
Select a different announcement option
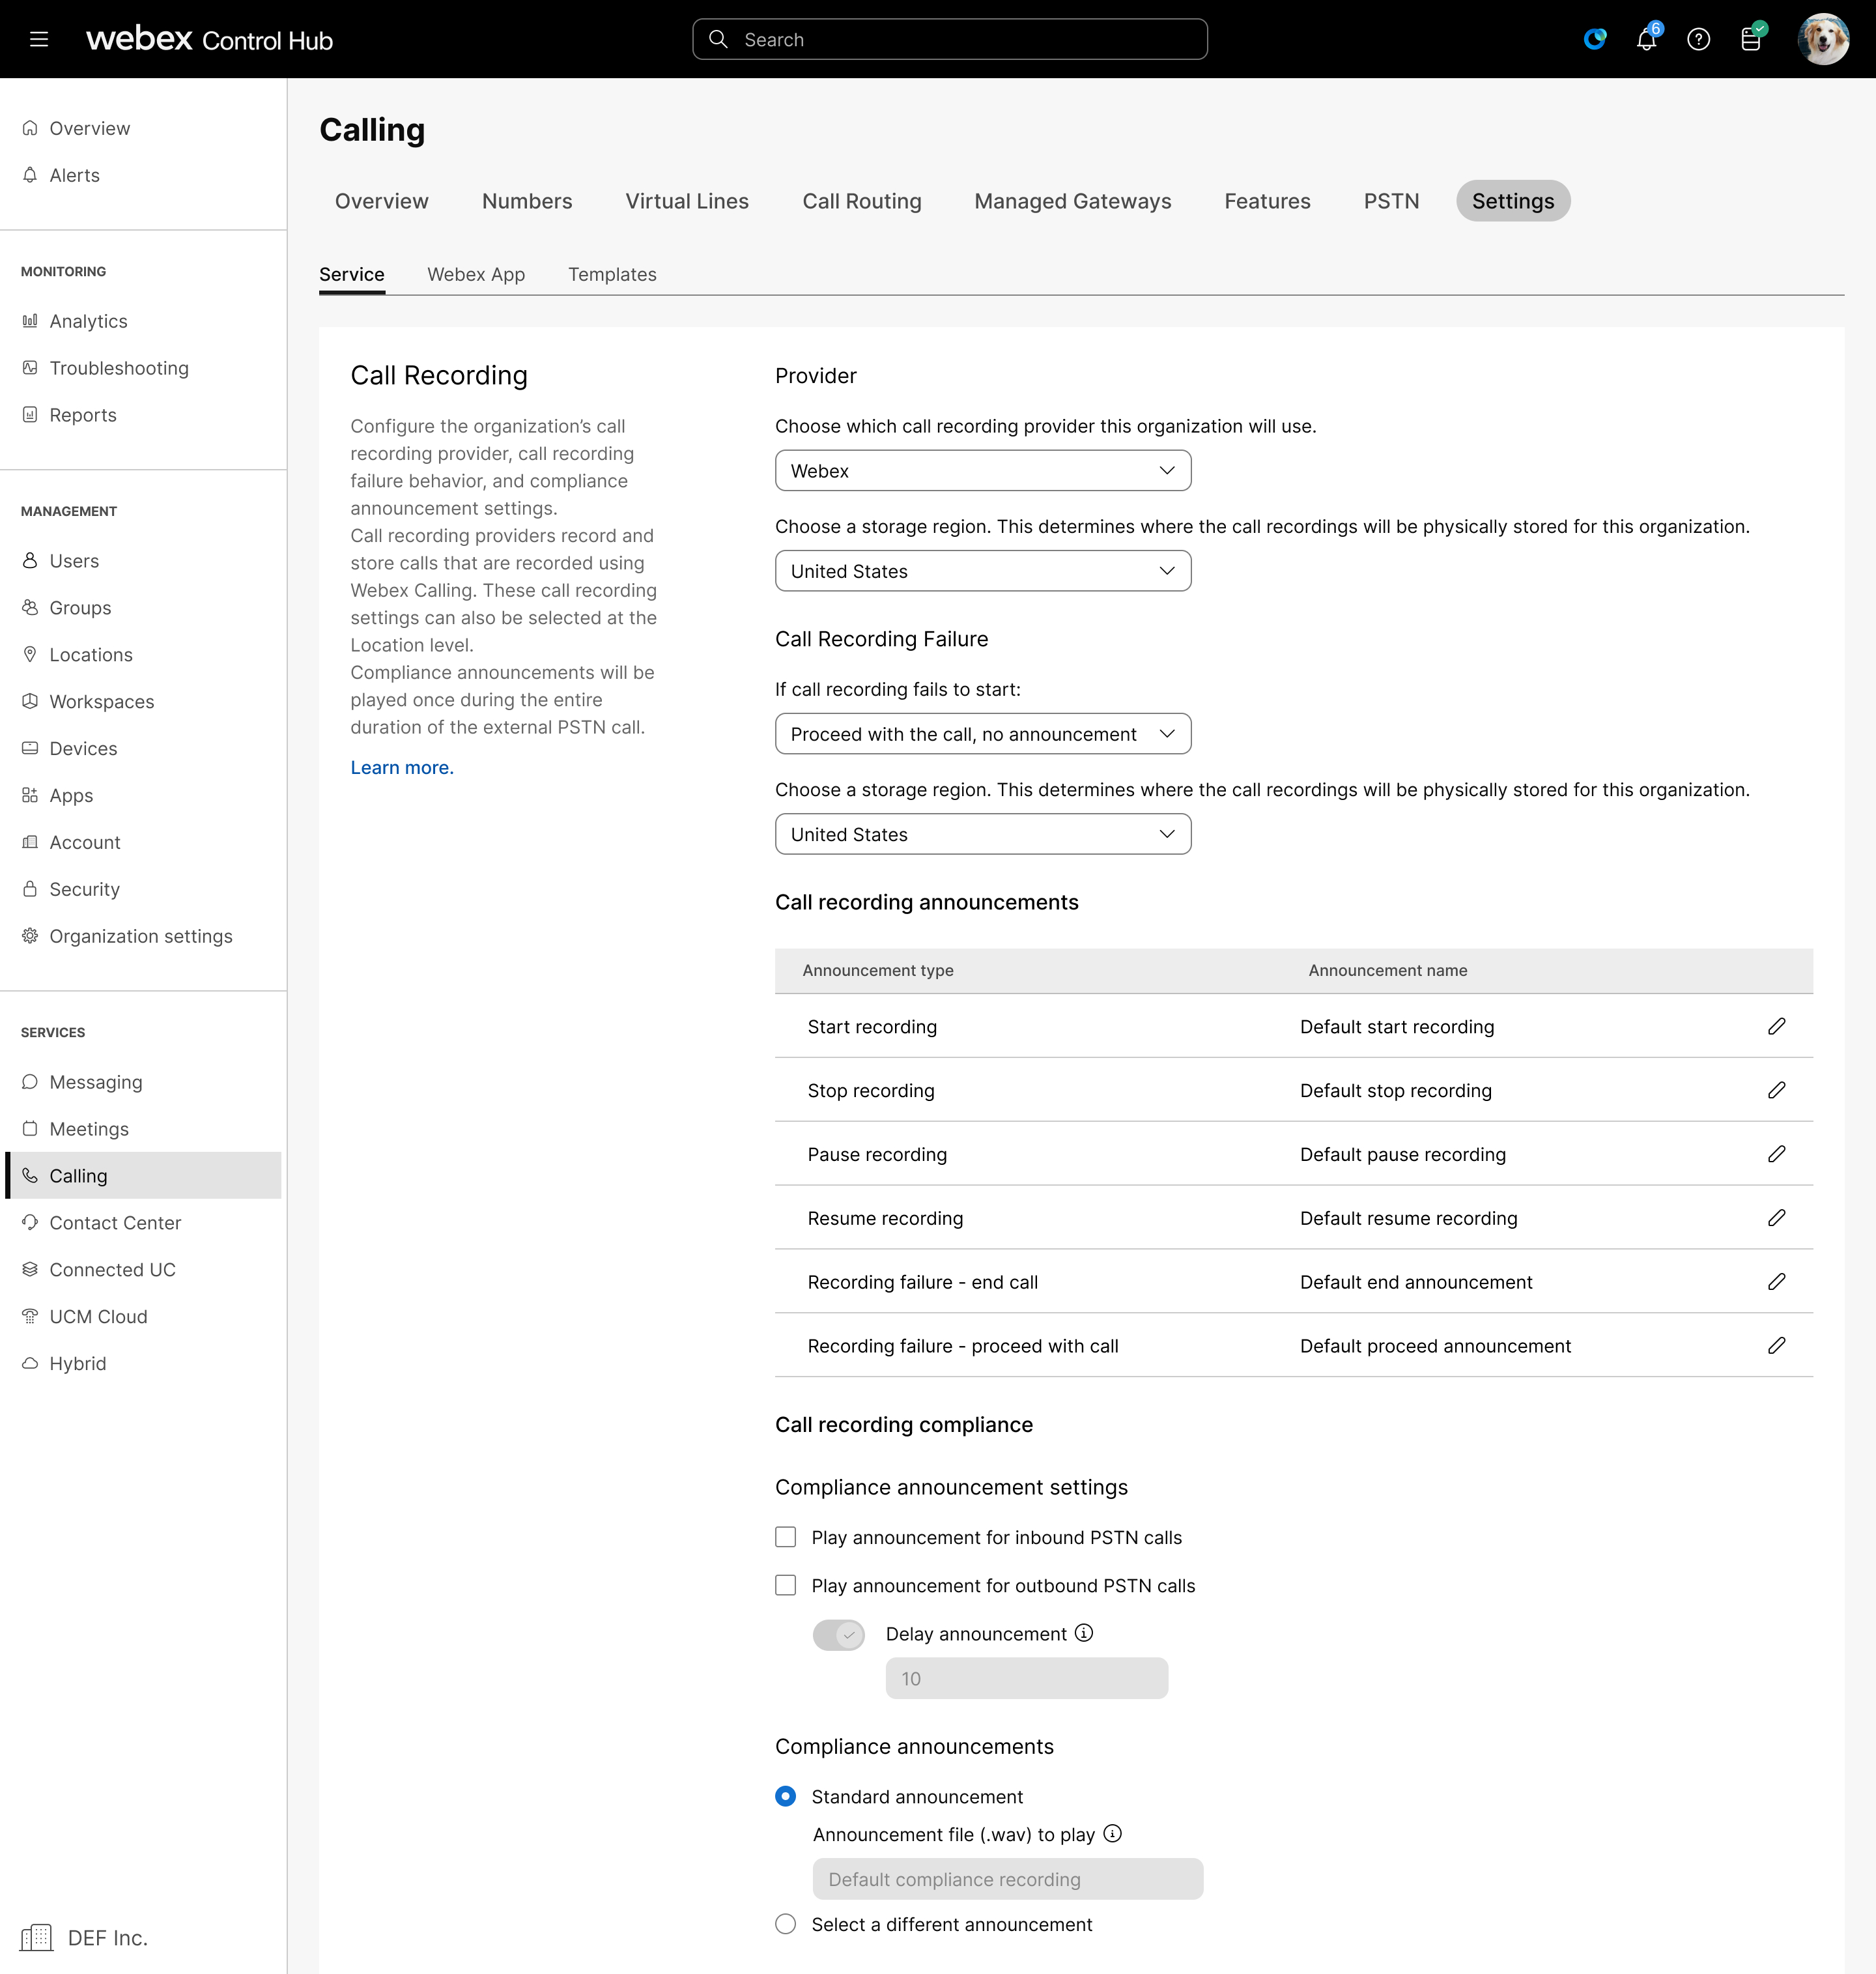pyautogui.click(x=786, y=1923)
